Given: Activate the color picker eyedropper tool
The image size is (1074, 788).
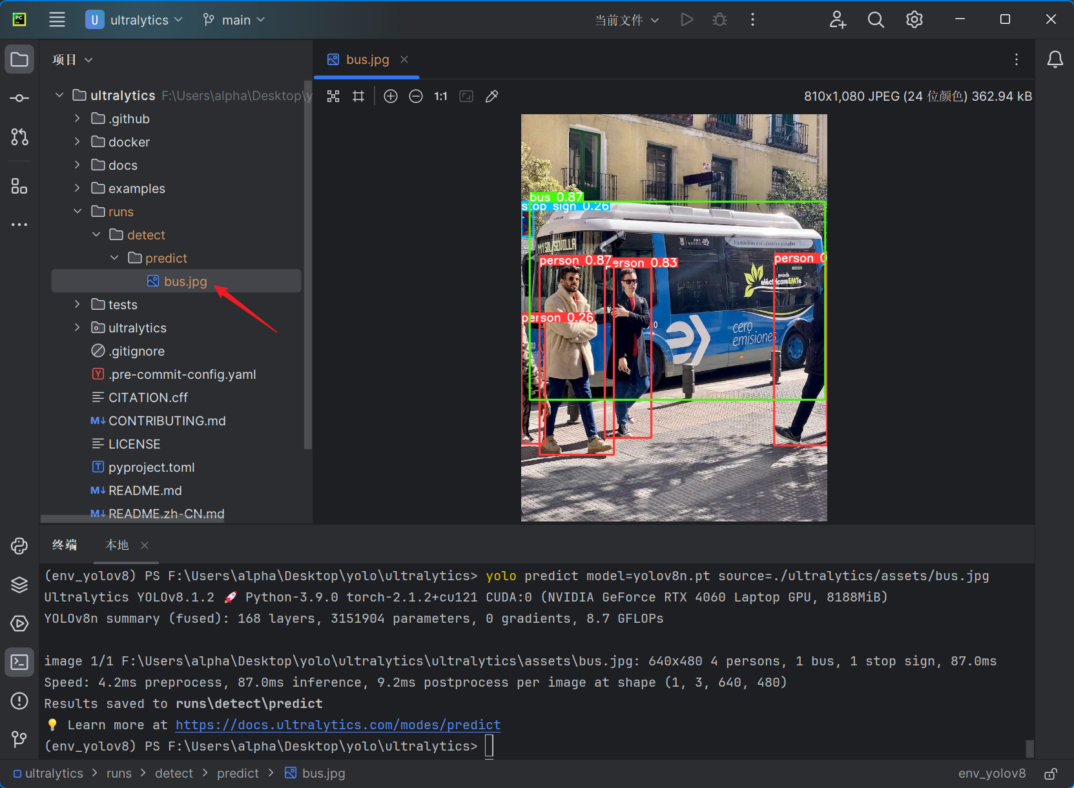Looking at the screenshot, I should click(491, 96).
